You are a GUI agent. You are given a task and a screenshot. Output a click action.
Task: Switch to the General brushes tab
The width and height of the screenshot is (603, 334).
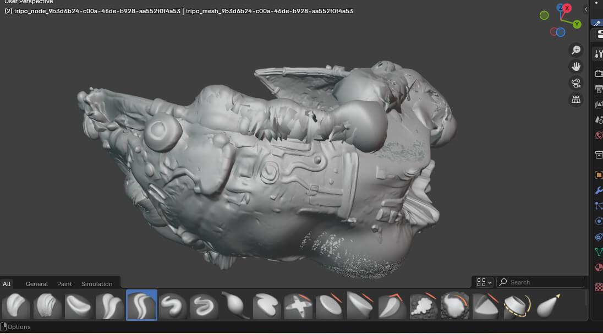point(37,284)
